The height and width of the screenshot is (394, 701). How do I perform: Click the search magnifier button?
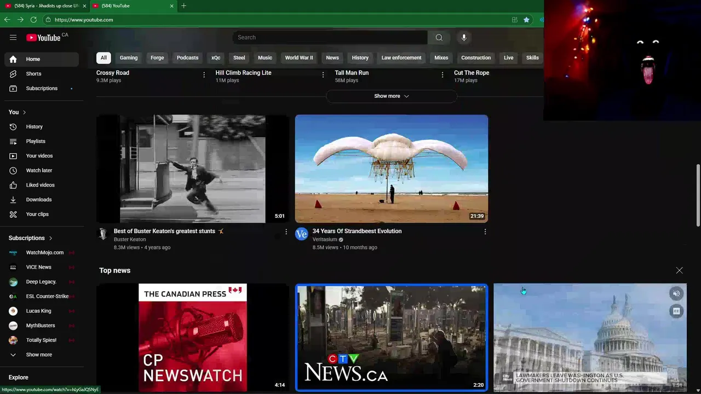439,37
